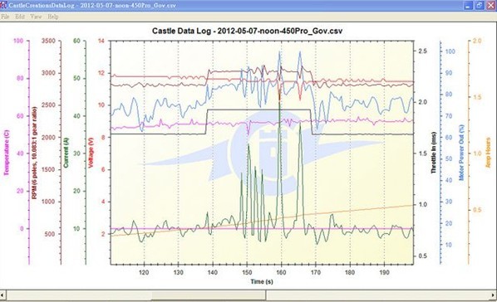Click the window title bar text

pos(92,5)
